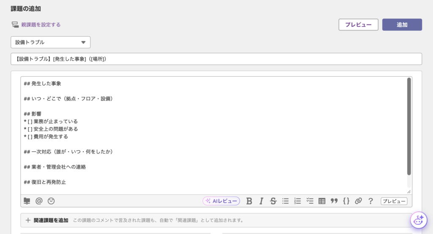The height and width of the screenshot is (234, 433).
Task: Open the 設備トラブル issue type dropdown
Action: pyautogui.click(x=51, y=43)
